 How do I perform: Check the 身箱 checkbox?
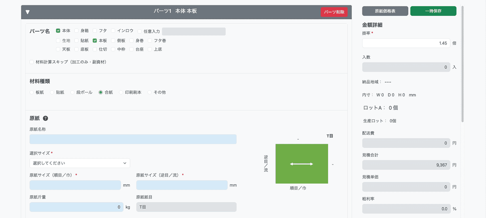click(77, 30)
